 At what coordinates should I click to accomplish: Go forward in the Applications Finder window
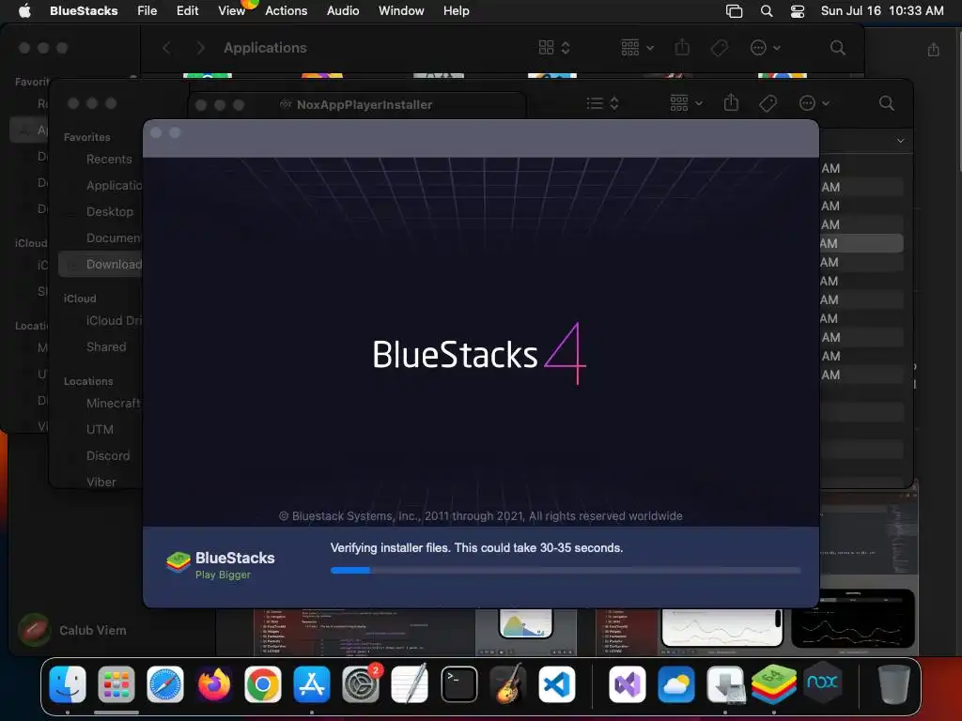pyautogui.click(x=200, y=48)
